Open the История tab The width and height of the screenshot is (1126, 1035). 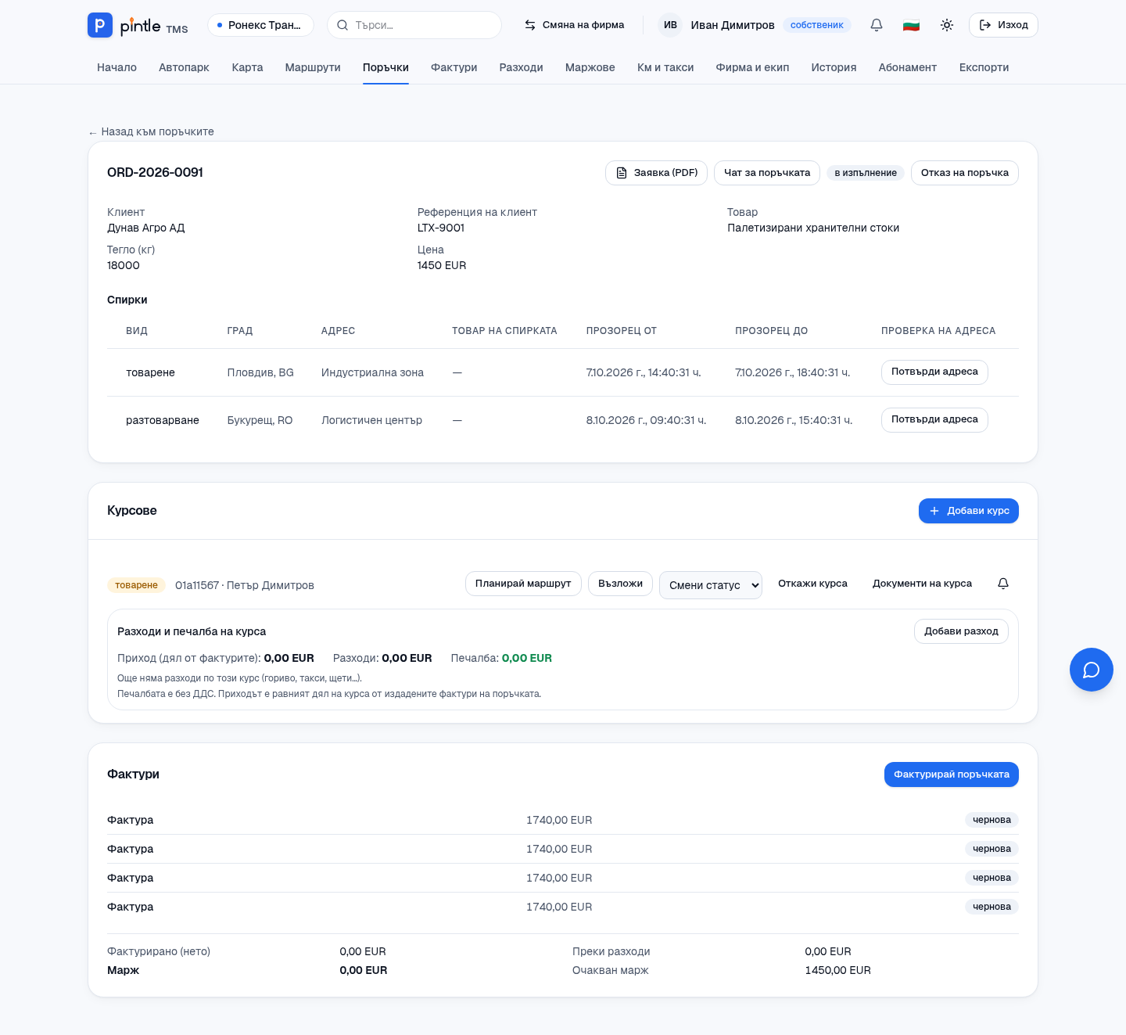click(834, 67)
